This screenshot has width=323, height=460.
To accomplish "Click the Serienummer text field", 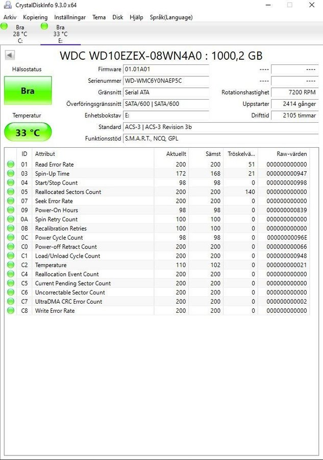I will [x=166, y=81].
